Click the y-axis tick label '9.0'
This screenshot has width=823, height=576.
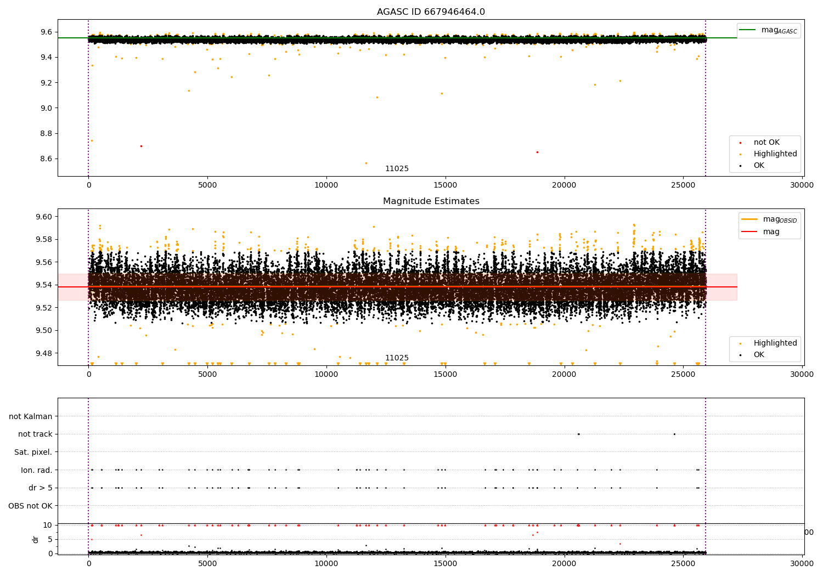tap(46, 108)
